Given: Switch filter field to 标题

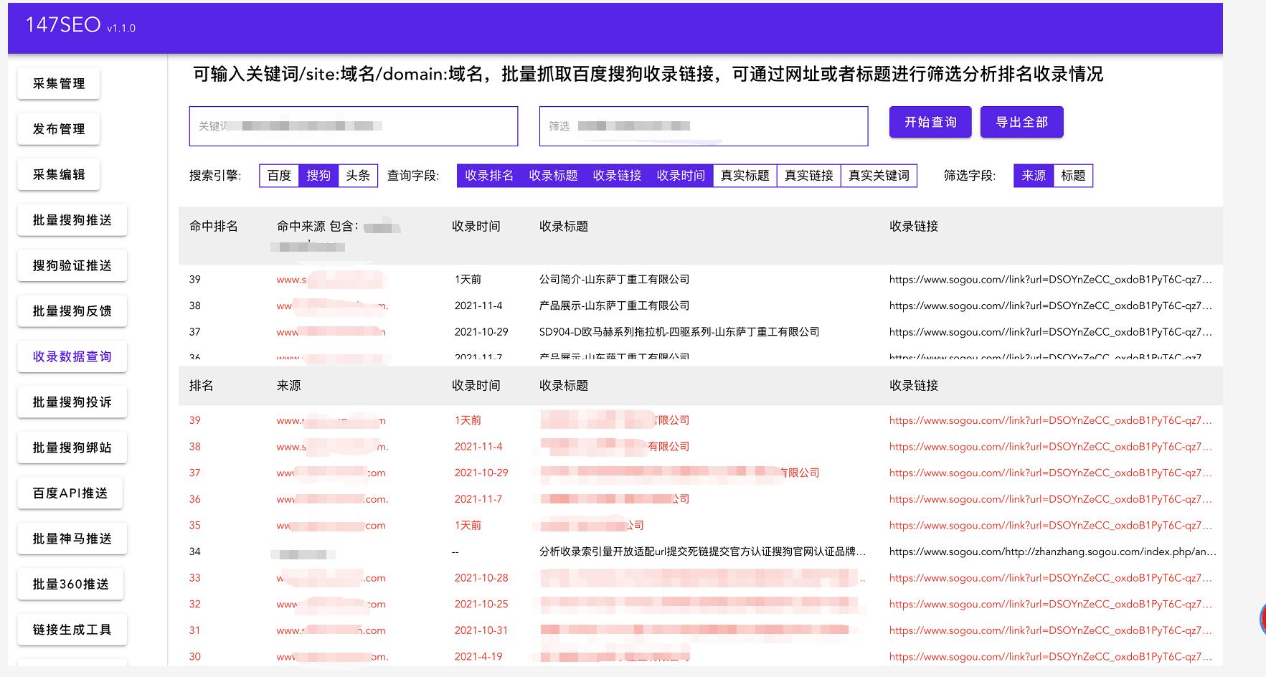Looking at the screenshot, I should point(1073,175).
